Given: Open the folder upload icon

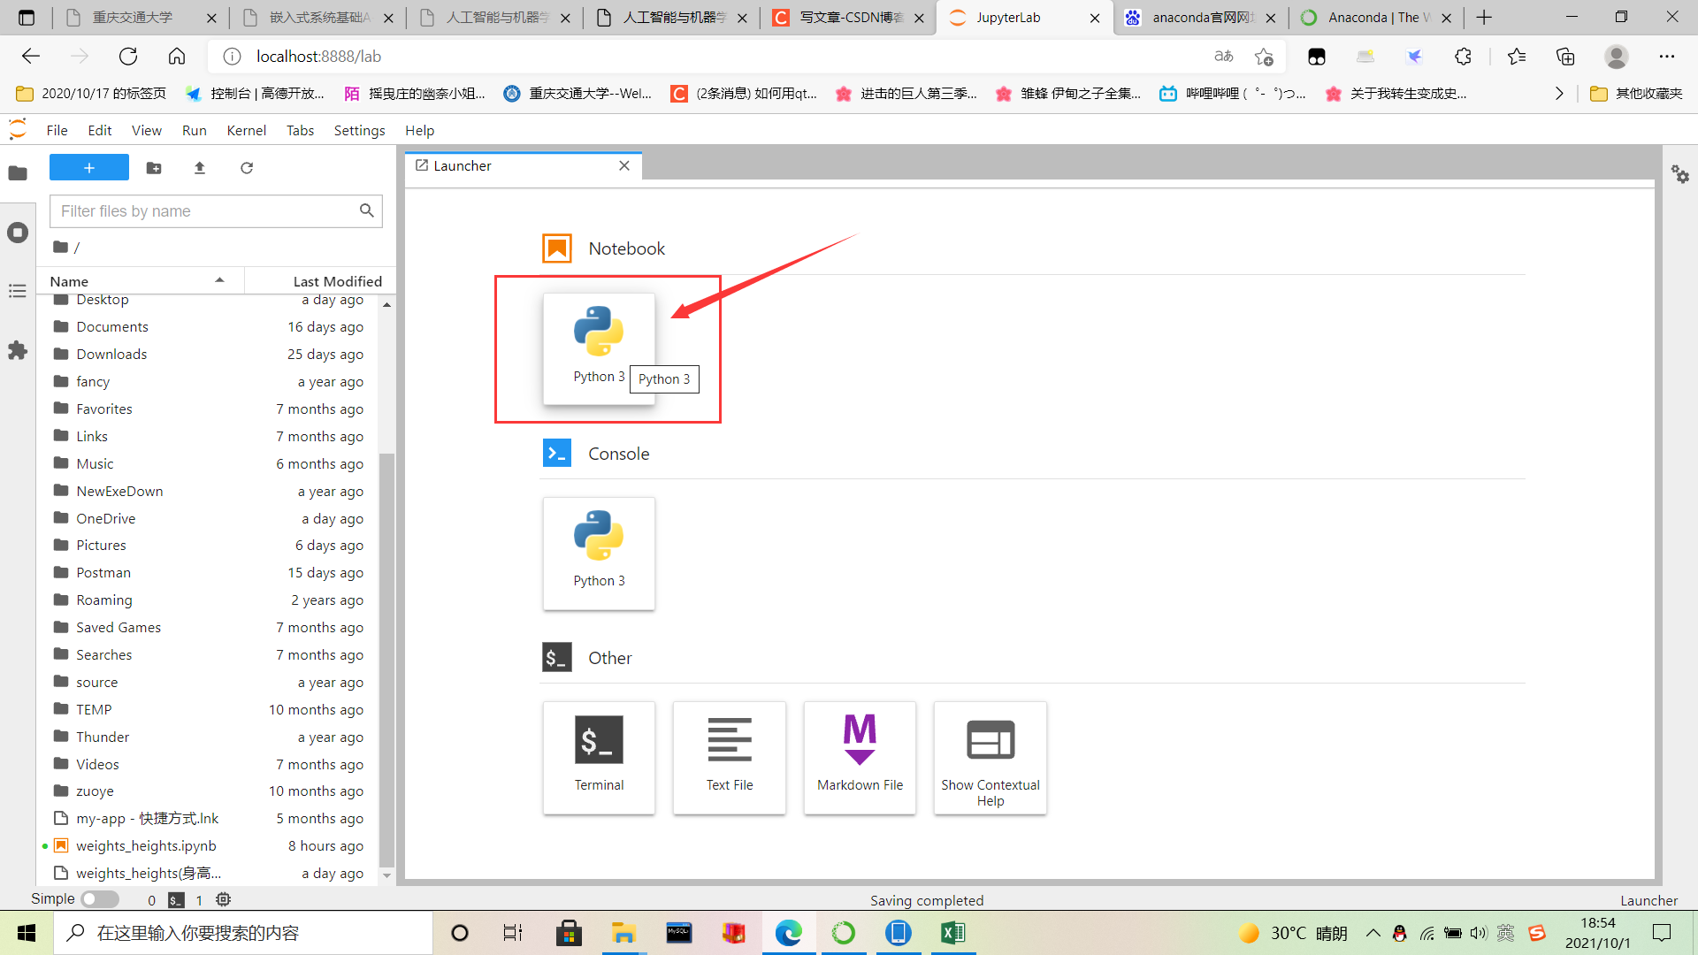Looking at the screenshot, I should point(199,167).
